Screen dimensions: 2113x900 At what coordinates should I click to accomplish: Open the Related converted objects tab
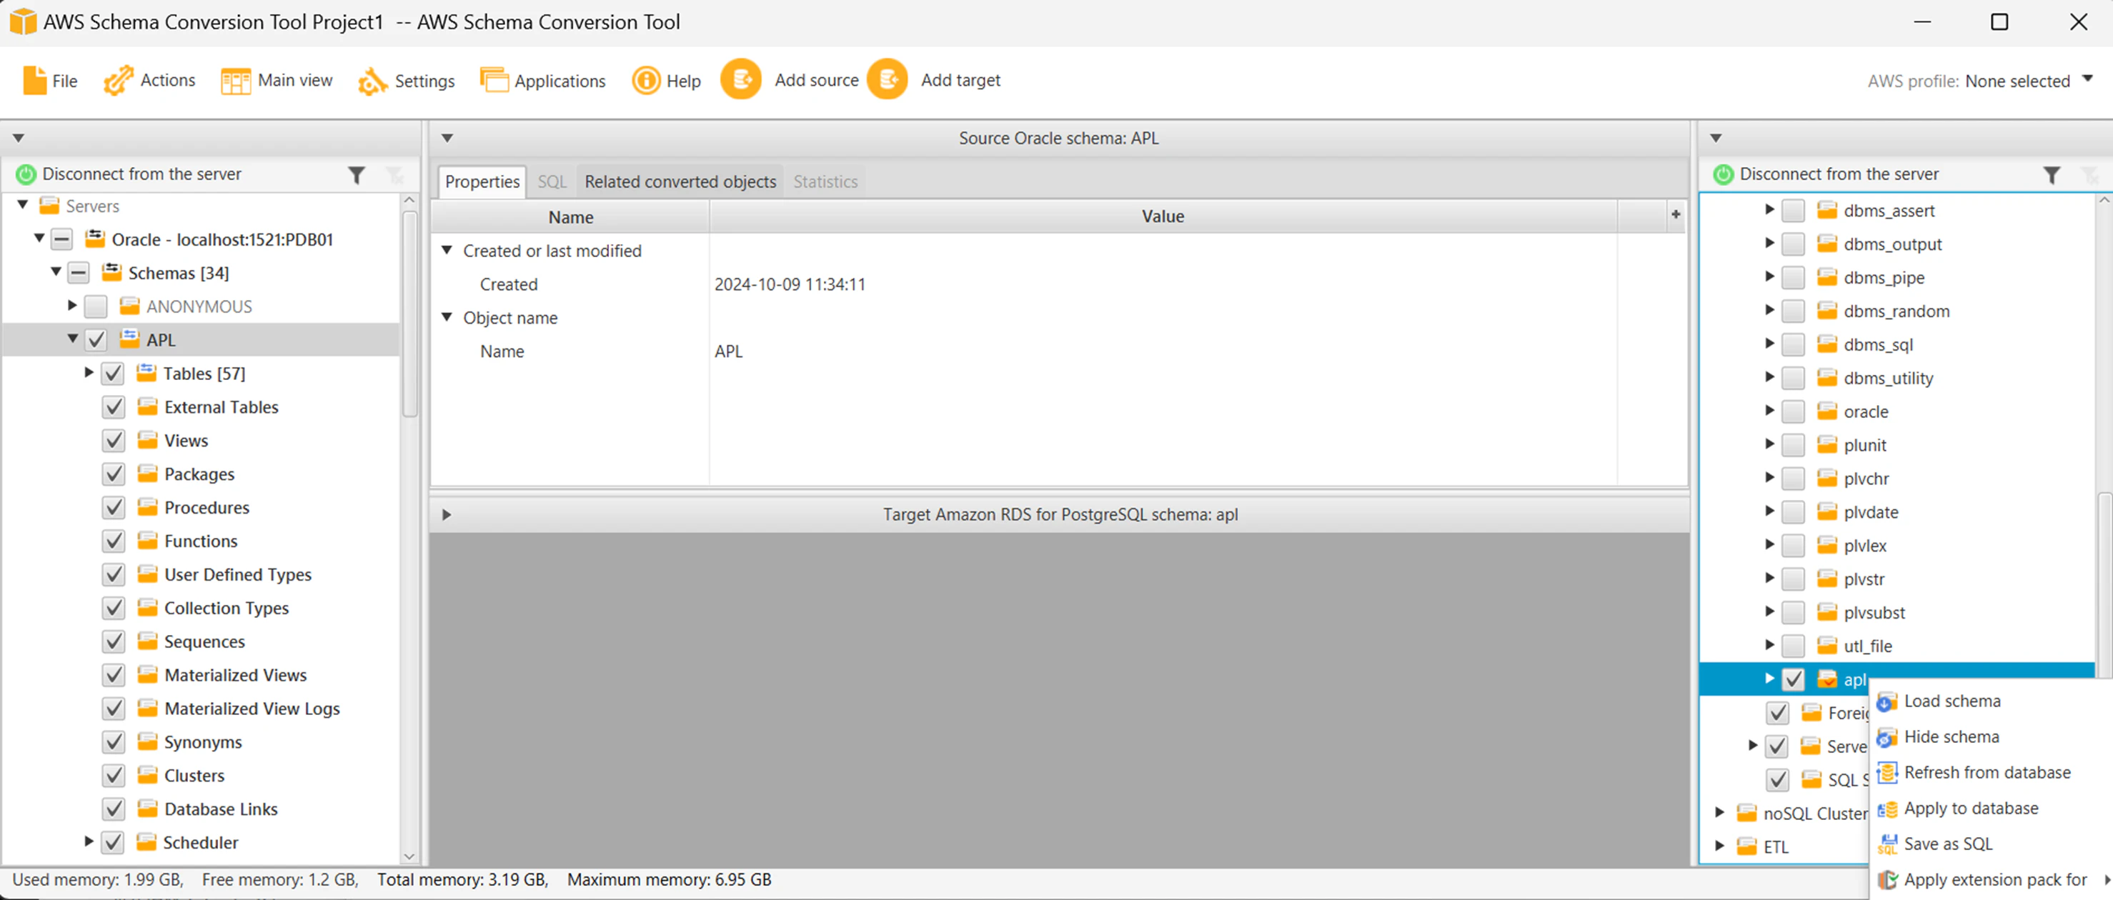point(680,182)
